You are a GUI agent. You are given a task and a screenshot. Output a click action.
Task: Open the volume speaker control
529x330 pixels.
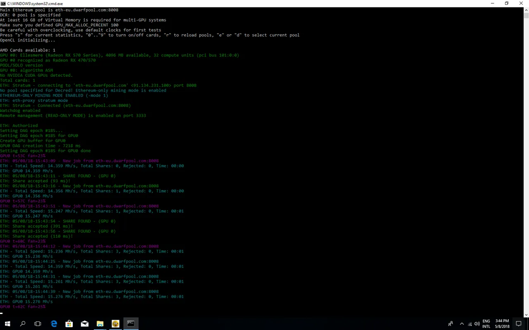pyautogui.click(x=477, y=324)
